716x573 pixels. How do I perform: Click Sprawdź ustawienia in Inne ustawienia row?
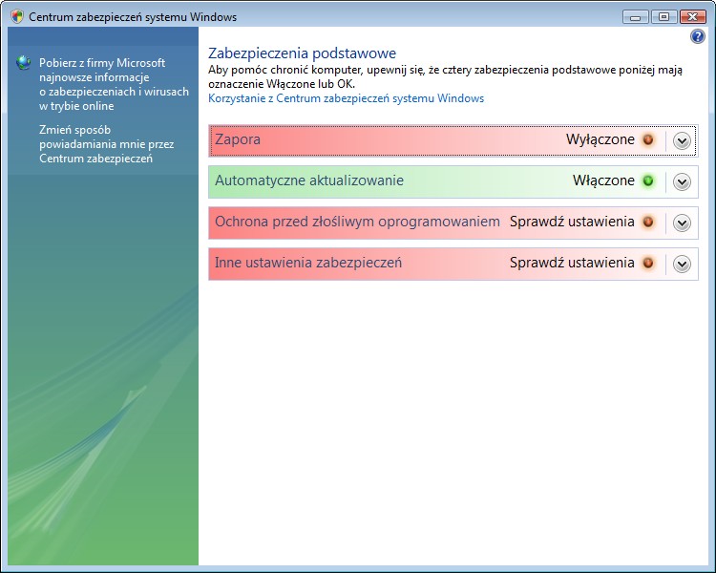pos(572,263)
